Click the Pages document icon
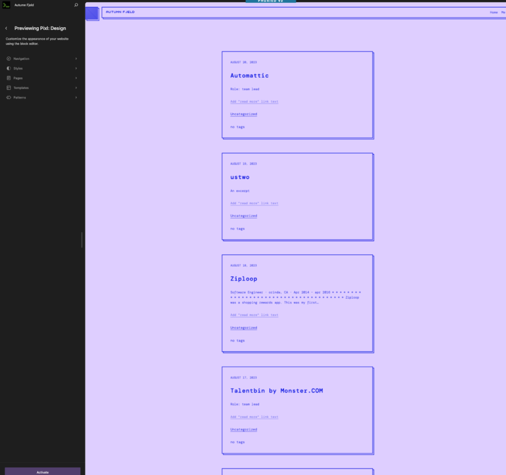The width and height of the screenshot is (506, 475). [8, 78]
